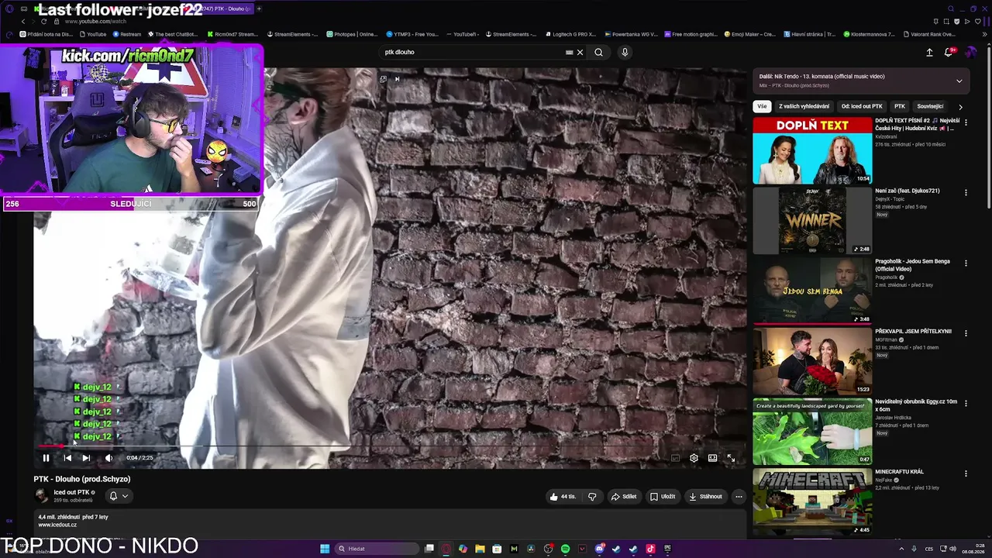This screenshot has height=558, width=992.
Task: Open Spotify from the taskbar
Action: click(565, 549)
